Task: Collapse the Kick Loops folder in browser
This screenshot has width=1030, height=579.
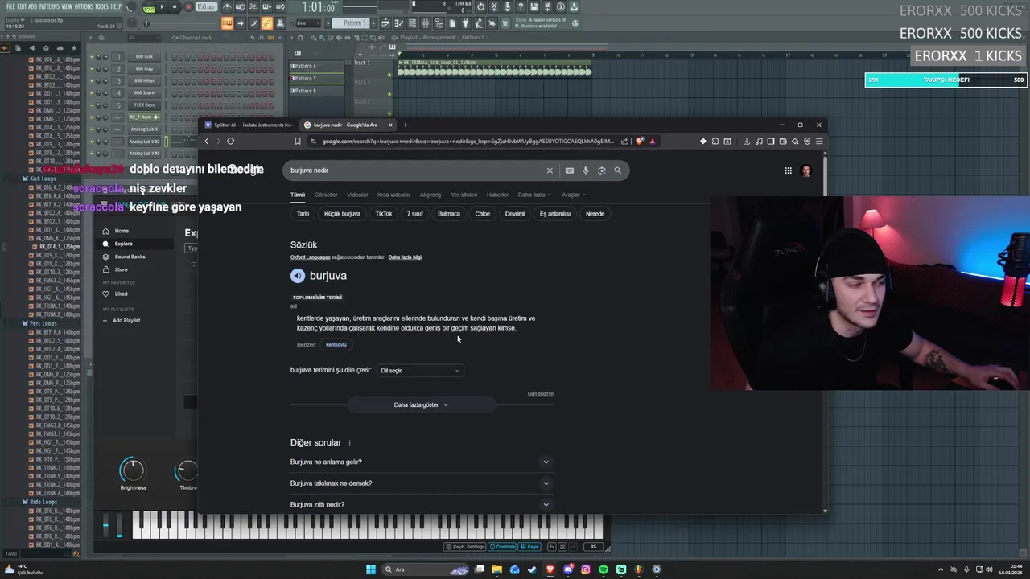Action: 42,179
